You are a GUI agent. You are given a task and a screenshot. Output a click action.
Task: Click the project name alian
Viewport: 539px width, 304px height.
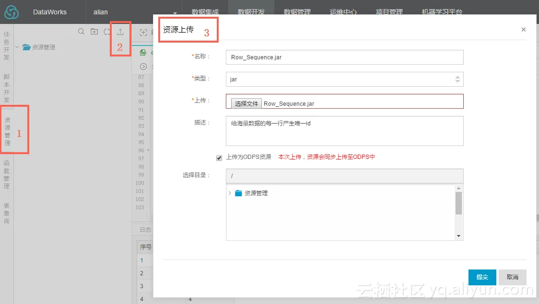(100, 12)
